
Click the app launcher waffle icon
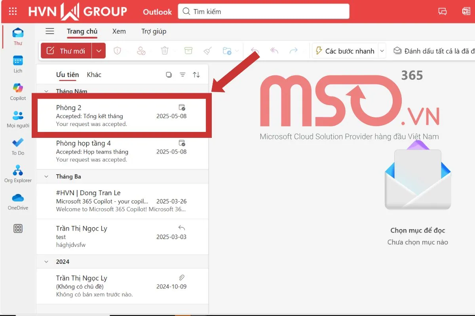(13, 11)
